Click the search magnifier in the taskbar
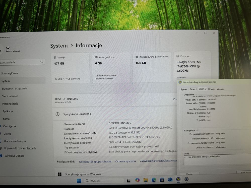 [87, 181]
